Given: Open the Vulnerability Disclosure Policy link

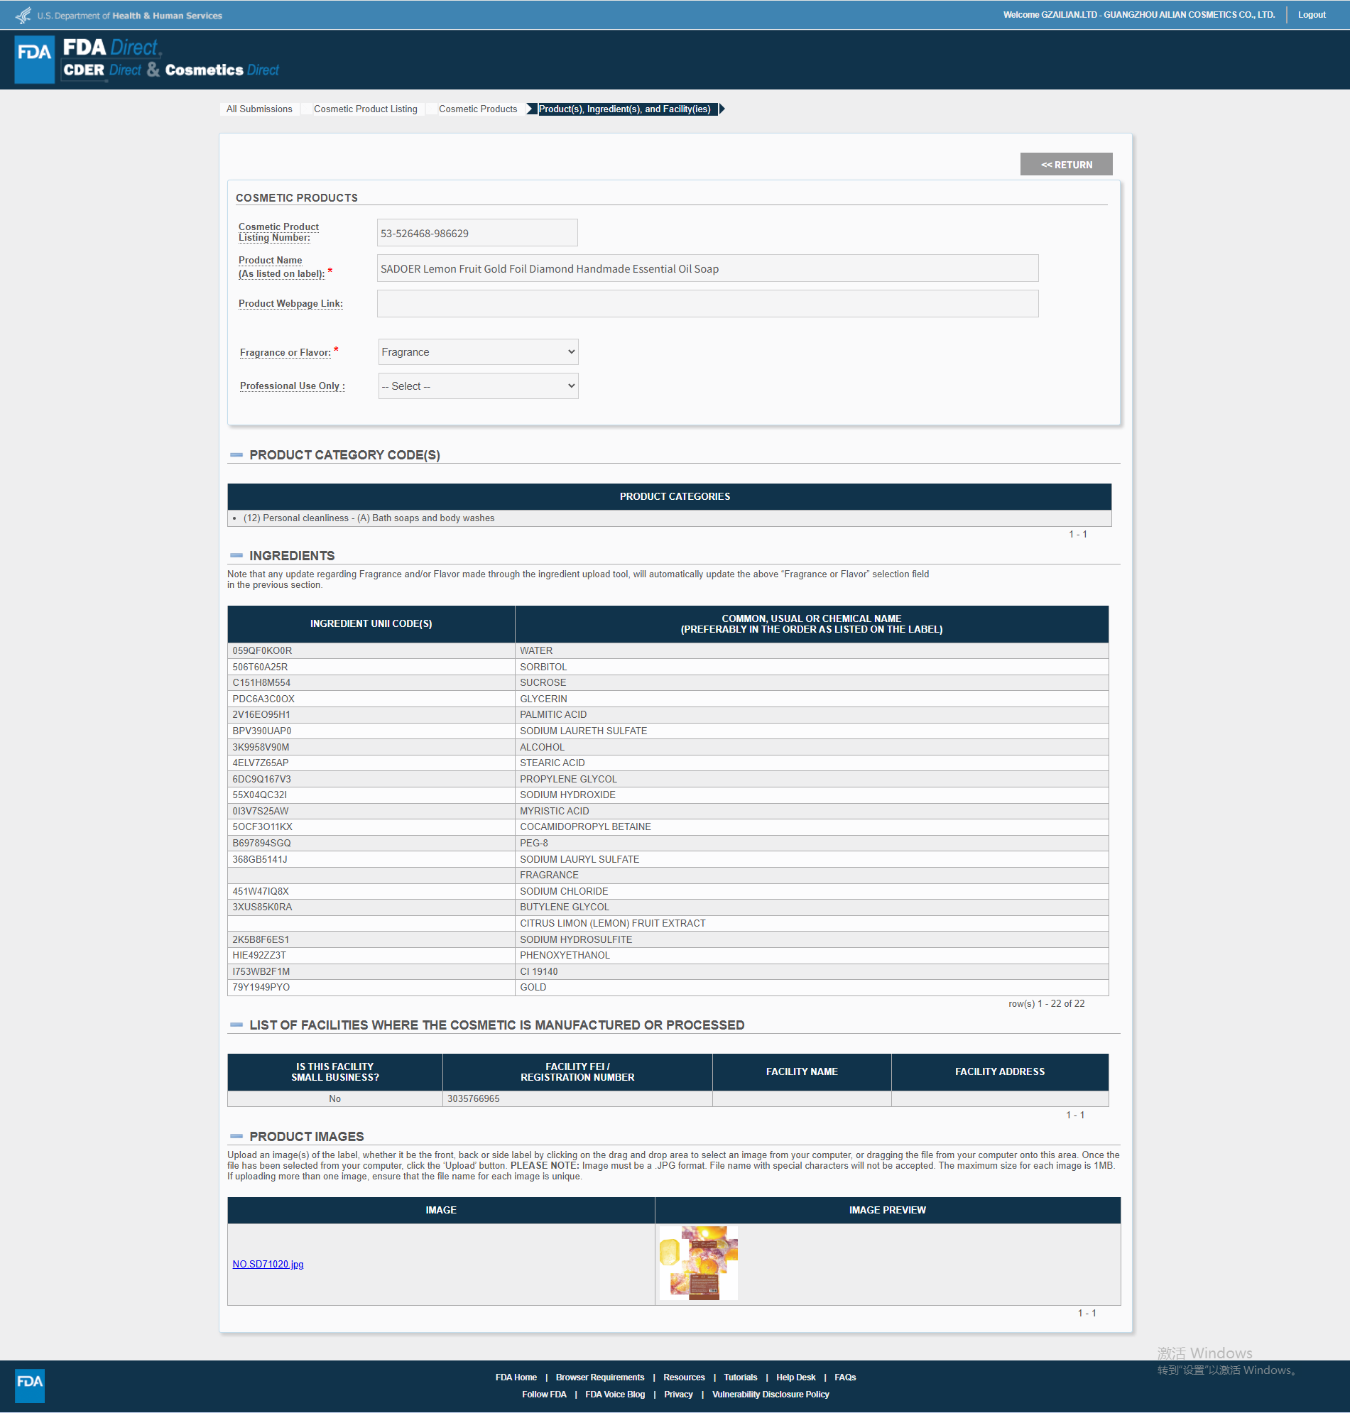Looking at the screenshot, I should (770, 1395).
